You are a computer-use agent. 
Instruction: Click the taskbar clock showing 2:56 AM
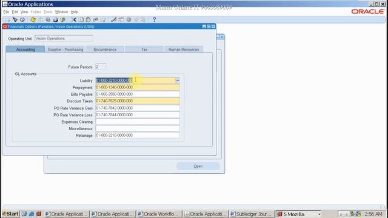[373, 214]
